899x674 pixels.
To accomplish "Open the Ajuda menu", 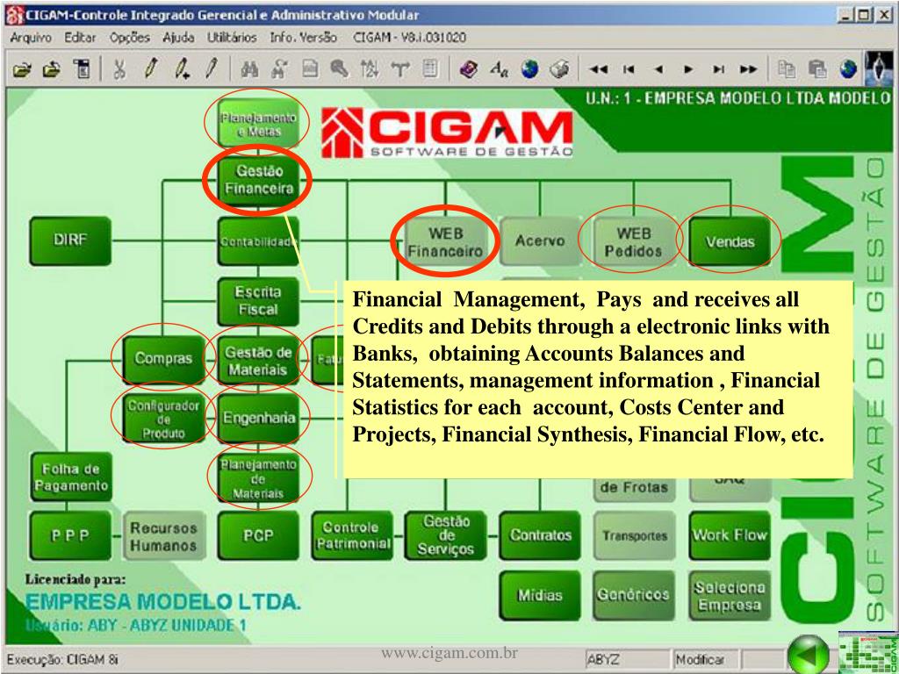I will [178, 38].
